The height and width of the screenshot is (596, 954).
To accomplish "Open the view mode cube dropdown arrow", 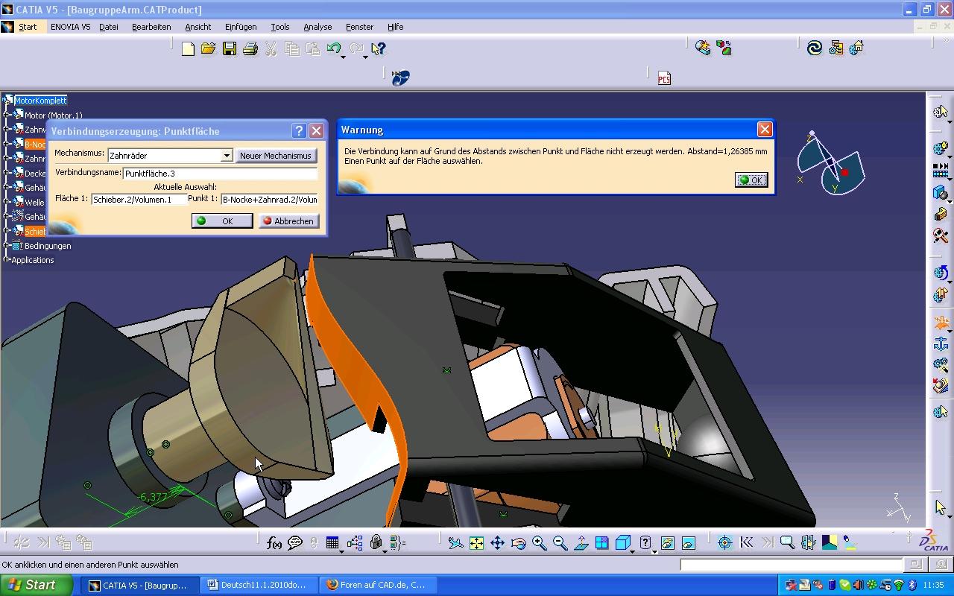I will pos(633,551).
